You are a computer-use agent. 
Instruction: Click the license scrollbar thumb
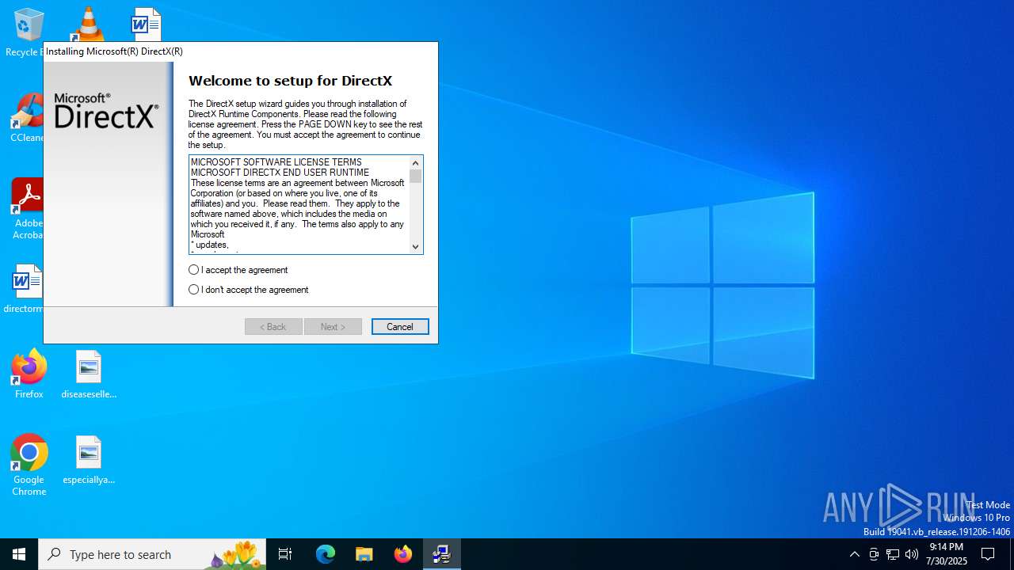click(415, 177)
